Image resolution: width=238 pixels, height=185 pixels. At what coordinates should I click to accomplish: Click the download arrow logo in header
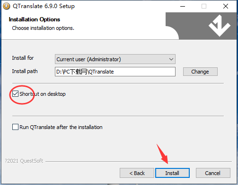click(x=220, y=26)
